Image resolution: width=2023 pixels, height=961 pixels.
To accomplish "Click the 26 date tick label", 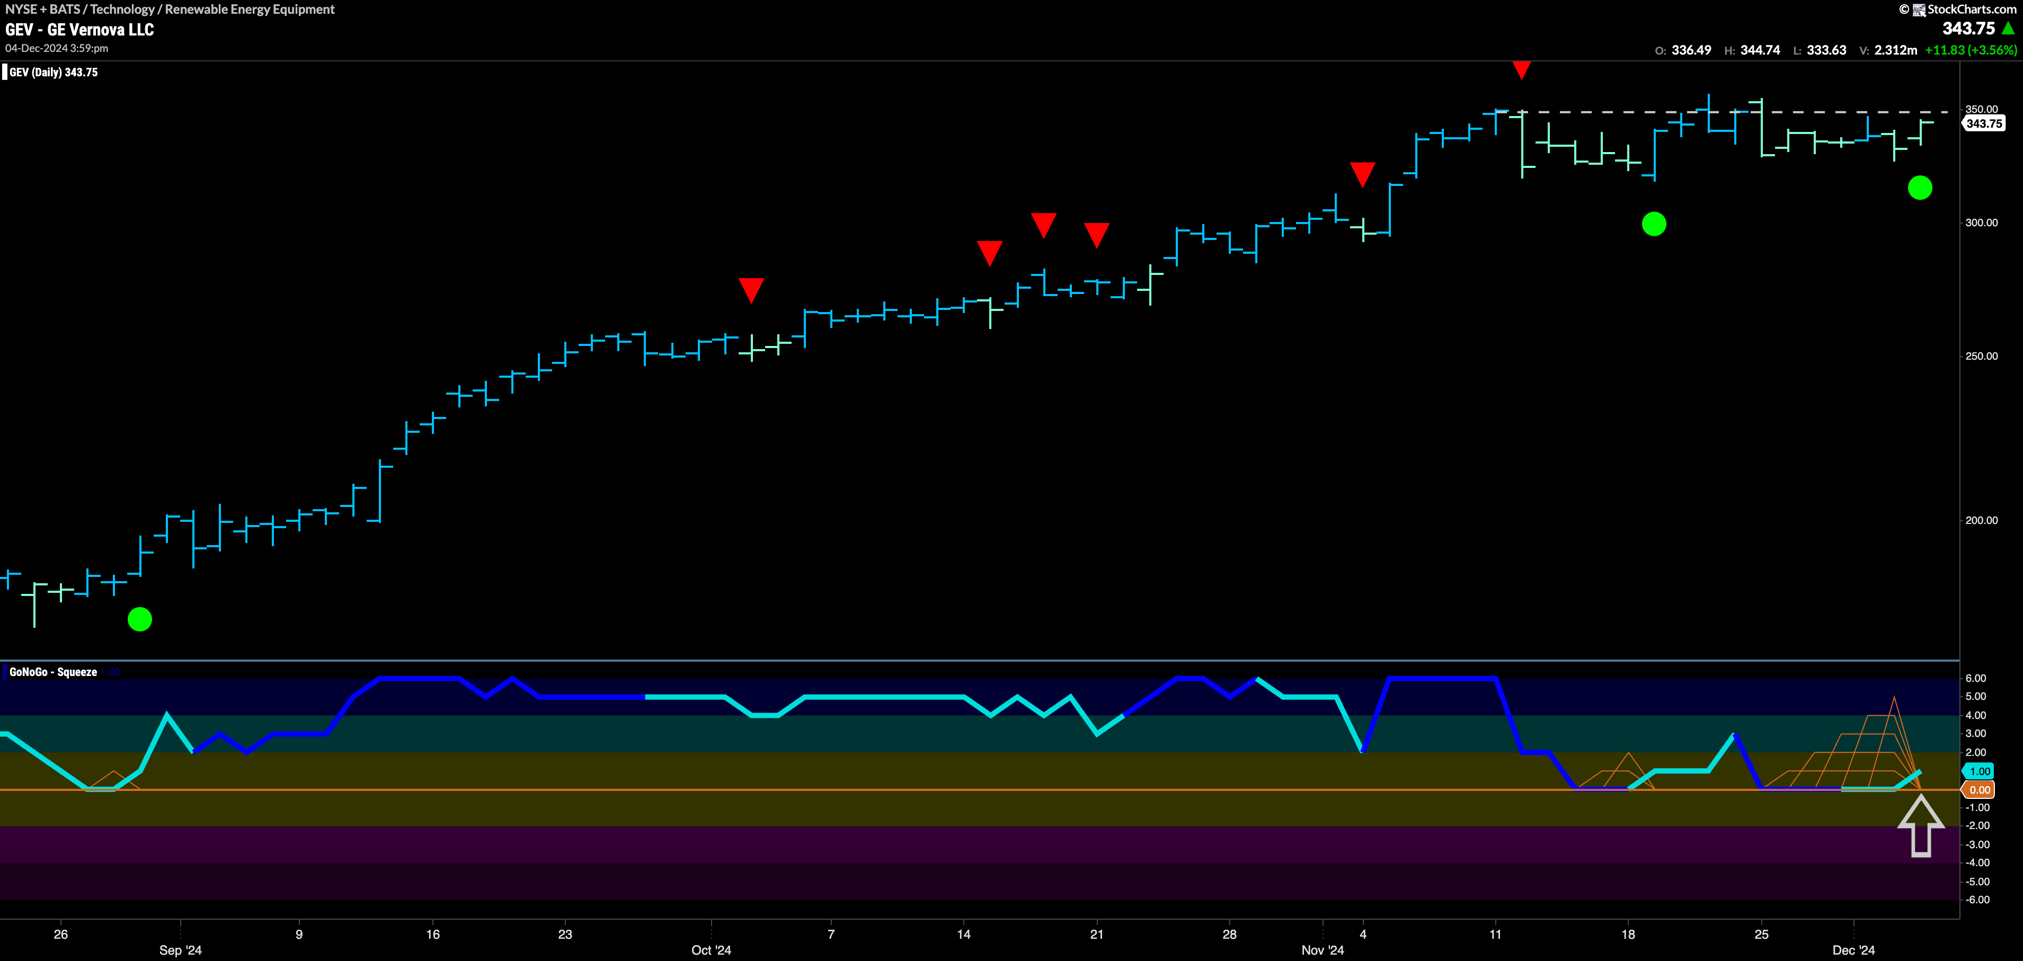I will (60, 935).
